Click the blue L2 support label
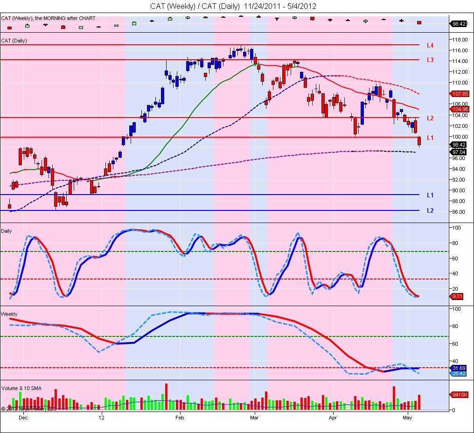The height and width of the screenshot is (433, 474). pyautogui.click(x=430, y=211)
